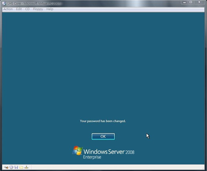This screenshot has height=171, width=207.
Task: Click the CD drive icon in status bar
Action: click(11, 167)
